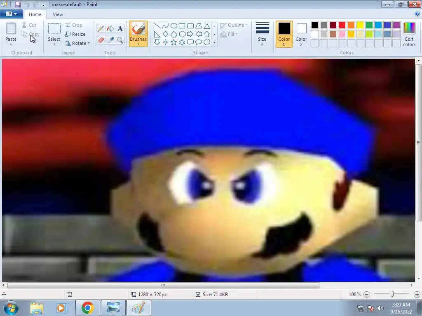The height and width of the screenshot is (316, 422).
Task: Click the Zoom in plus button
Action: tap(417, 295)
